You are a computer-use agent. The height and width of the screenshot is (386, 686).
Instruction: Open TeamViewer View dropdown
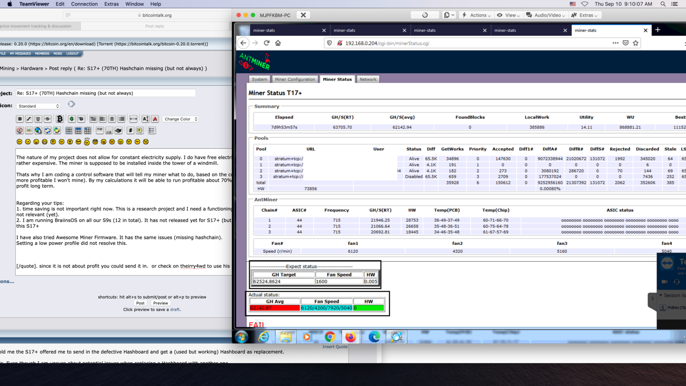tap(508, 15)
